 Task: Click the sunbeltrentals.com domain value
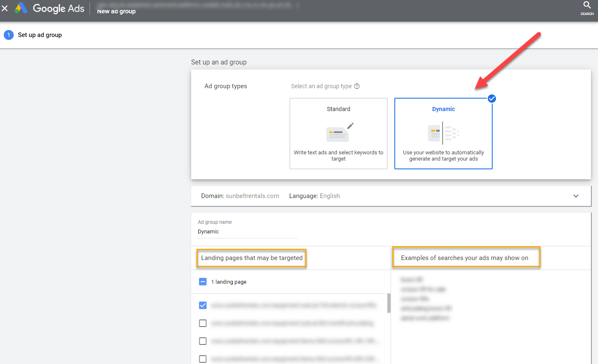(252, 196)
